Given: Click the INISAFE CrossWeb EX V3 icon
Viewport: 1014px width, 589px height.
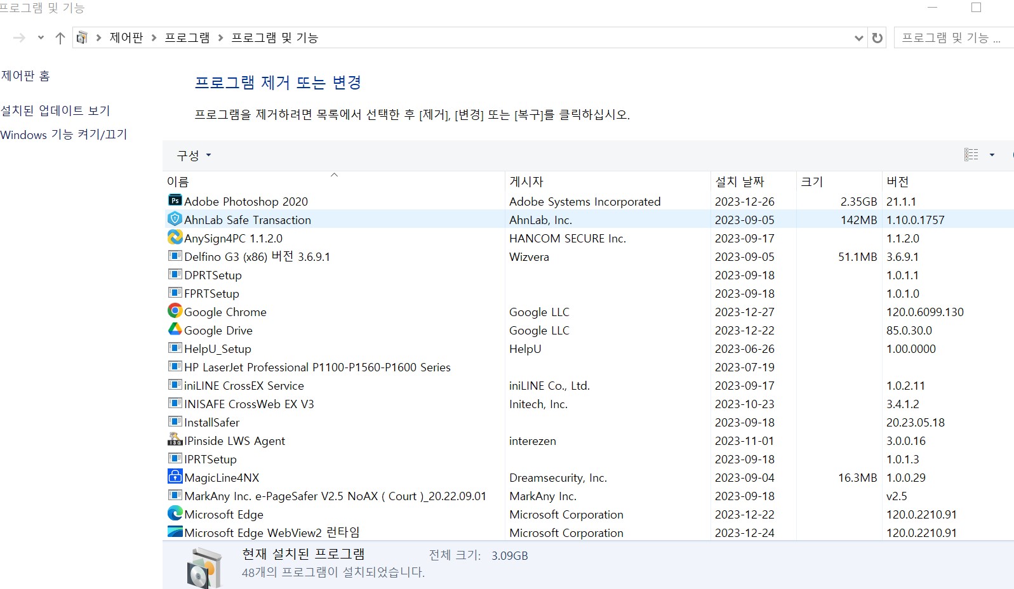Looking at the screenshot, I should [175, 403].
